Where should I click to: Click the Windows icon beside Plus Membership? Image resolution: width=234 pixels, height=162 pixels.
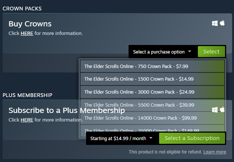pos(215,110)
